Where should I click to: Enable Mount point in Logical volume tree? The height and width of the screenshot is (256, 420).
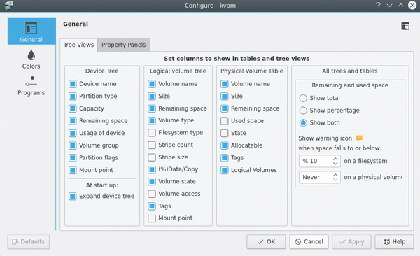pyautogui.click(x=152, y=218)
